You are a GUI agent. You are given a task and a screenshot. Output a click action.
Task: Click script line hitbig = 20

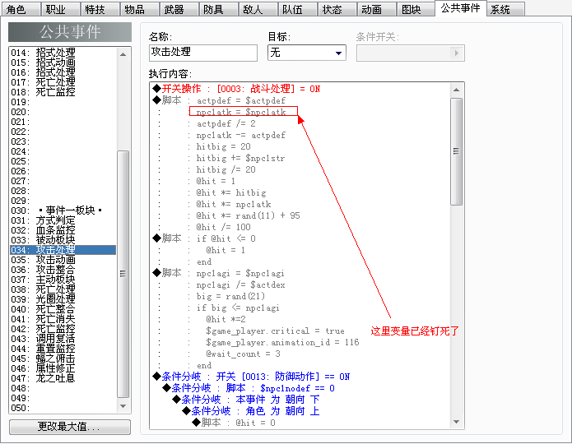(x=223, y=146)
